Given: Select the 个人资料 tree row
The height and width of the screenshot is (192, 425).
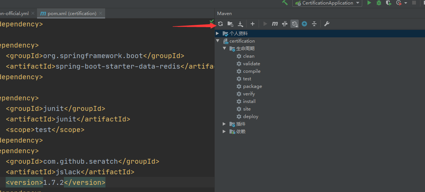Looking at the screenshot, I should click(320, 33).
